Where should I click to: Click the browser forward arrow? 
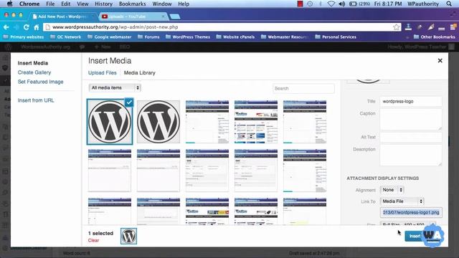tap(16, 27)
